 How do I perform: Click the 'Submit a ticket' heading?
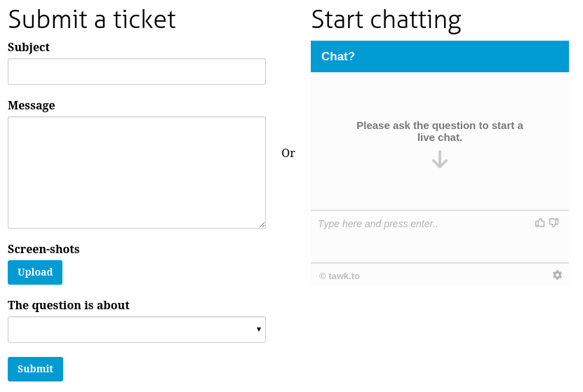point(92,20)
